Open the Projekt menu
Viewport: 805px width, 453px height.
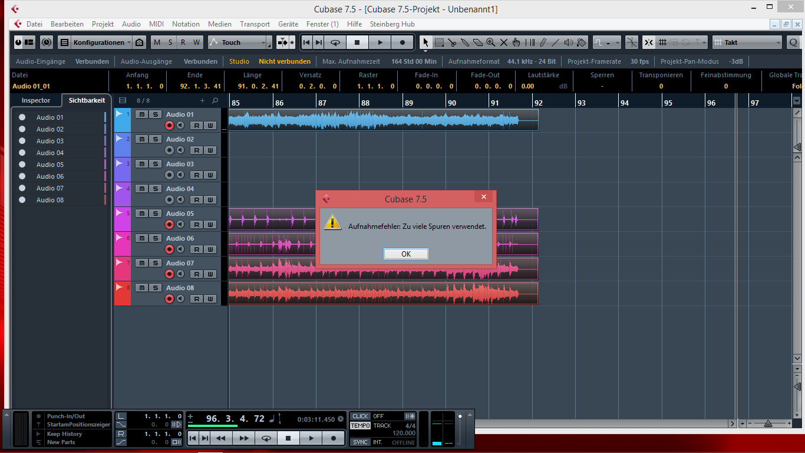coord(103,24)
